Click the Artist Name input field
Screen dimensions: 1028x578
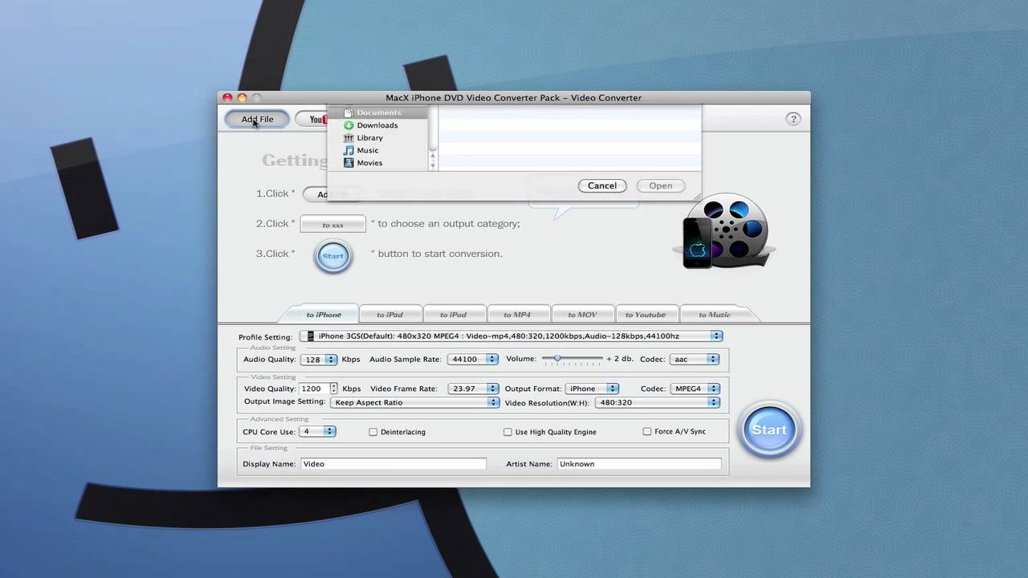(x=639, y=464)
